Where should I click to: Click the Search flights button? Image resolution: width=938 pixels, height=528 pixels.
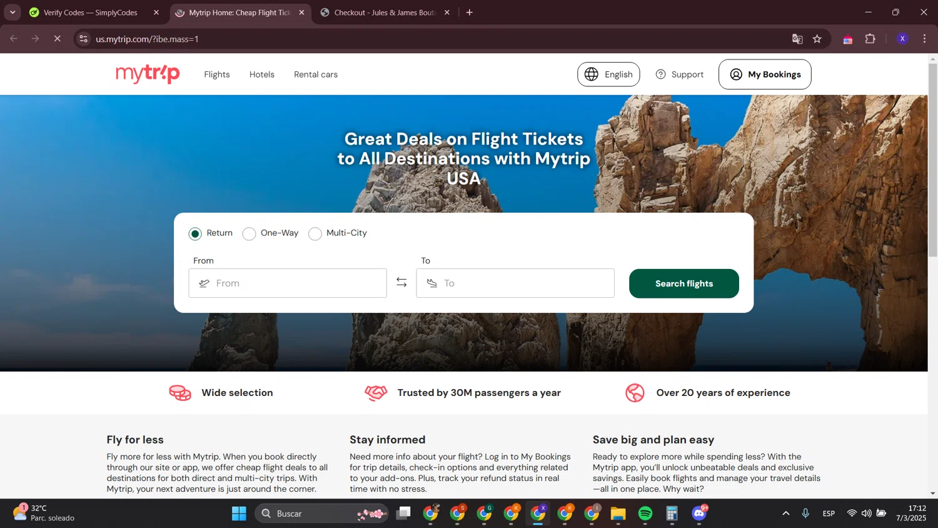coord(684,283)
